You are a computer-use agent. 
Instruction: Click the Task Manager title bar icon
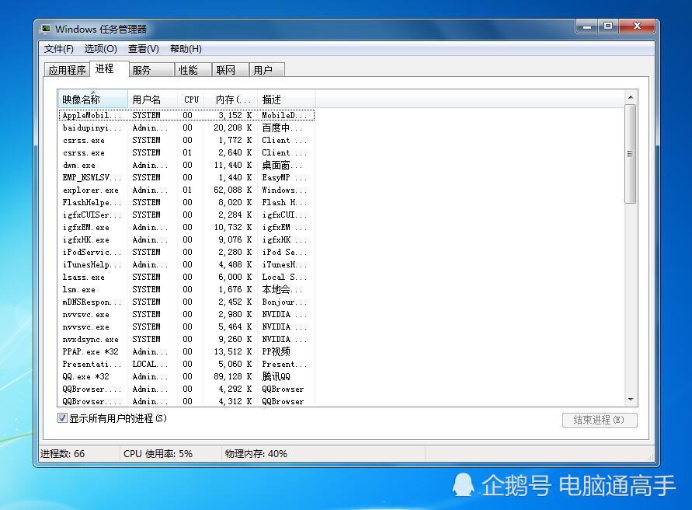[x=46, y=30]
